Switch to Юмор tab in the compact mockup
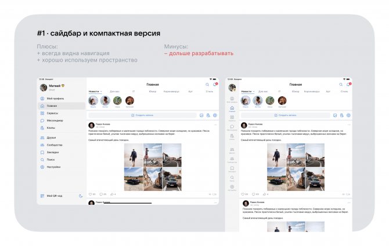 point(296,92)
